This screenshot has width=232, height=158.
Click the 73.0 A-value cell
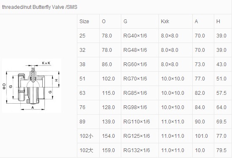(203, 64)
